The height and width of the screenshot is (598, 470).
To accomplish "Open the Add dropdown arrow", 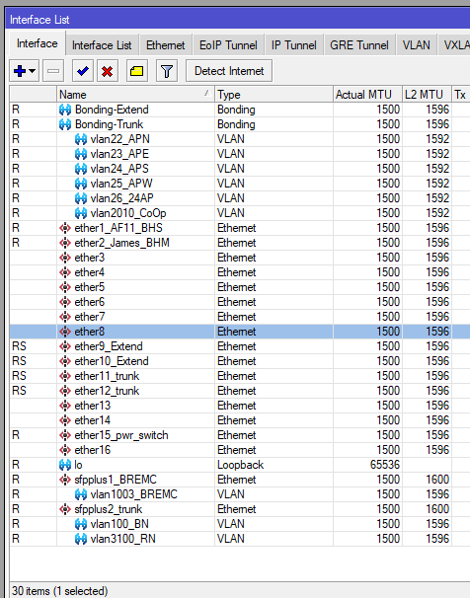I will 33,71.
